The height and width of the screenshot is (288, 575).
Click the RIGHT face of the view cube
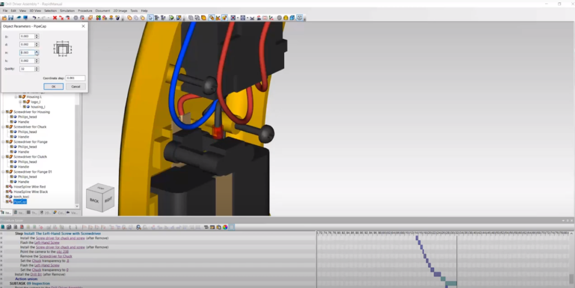pyautogui.click(x=107, y=199)
